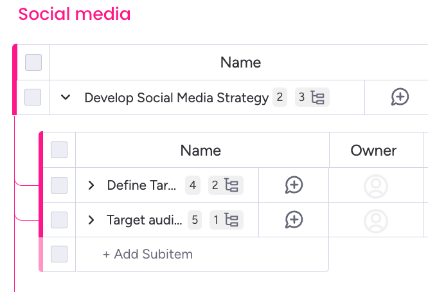
Task: Click the Owner column header
Action: click(x=373, y=151)
